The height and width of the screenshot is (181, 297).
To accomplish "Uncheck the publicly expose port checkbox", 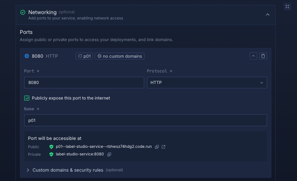I will click(x=27, y=98).
